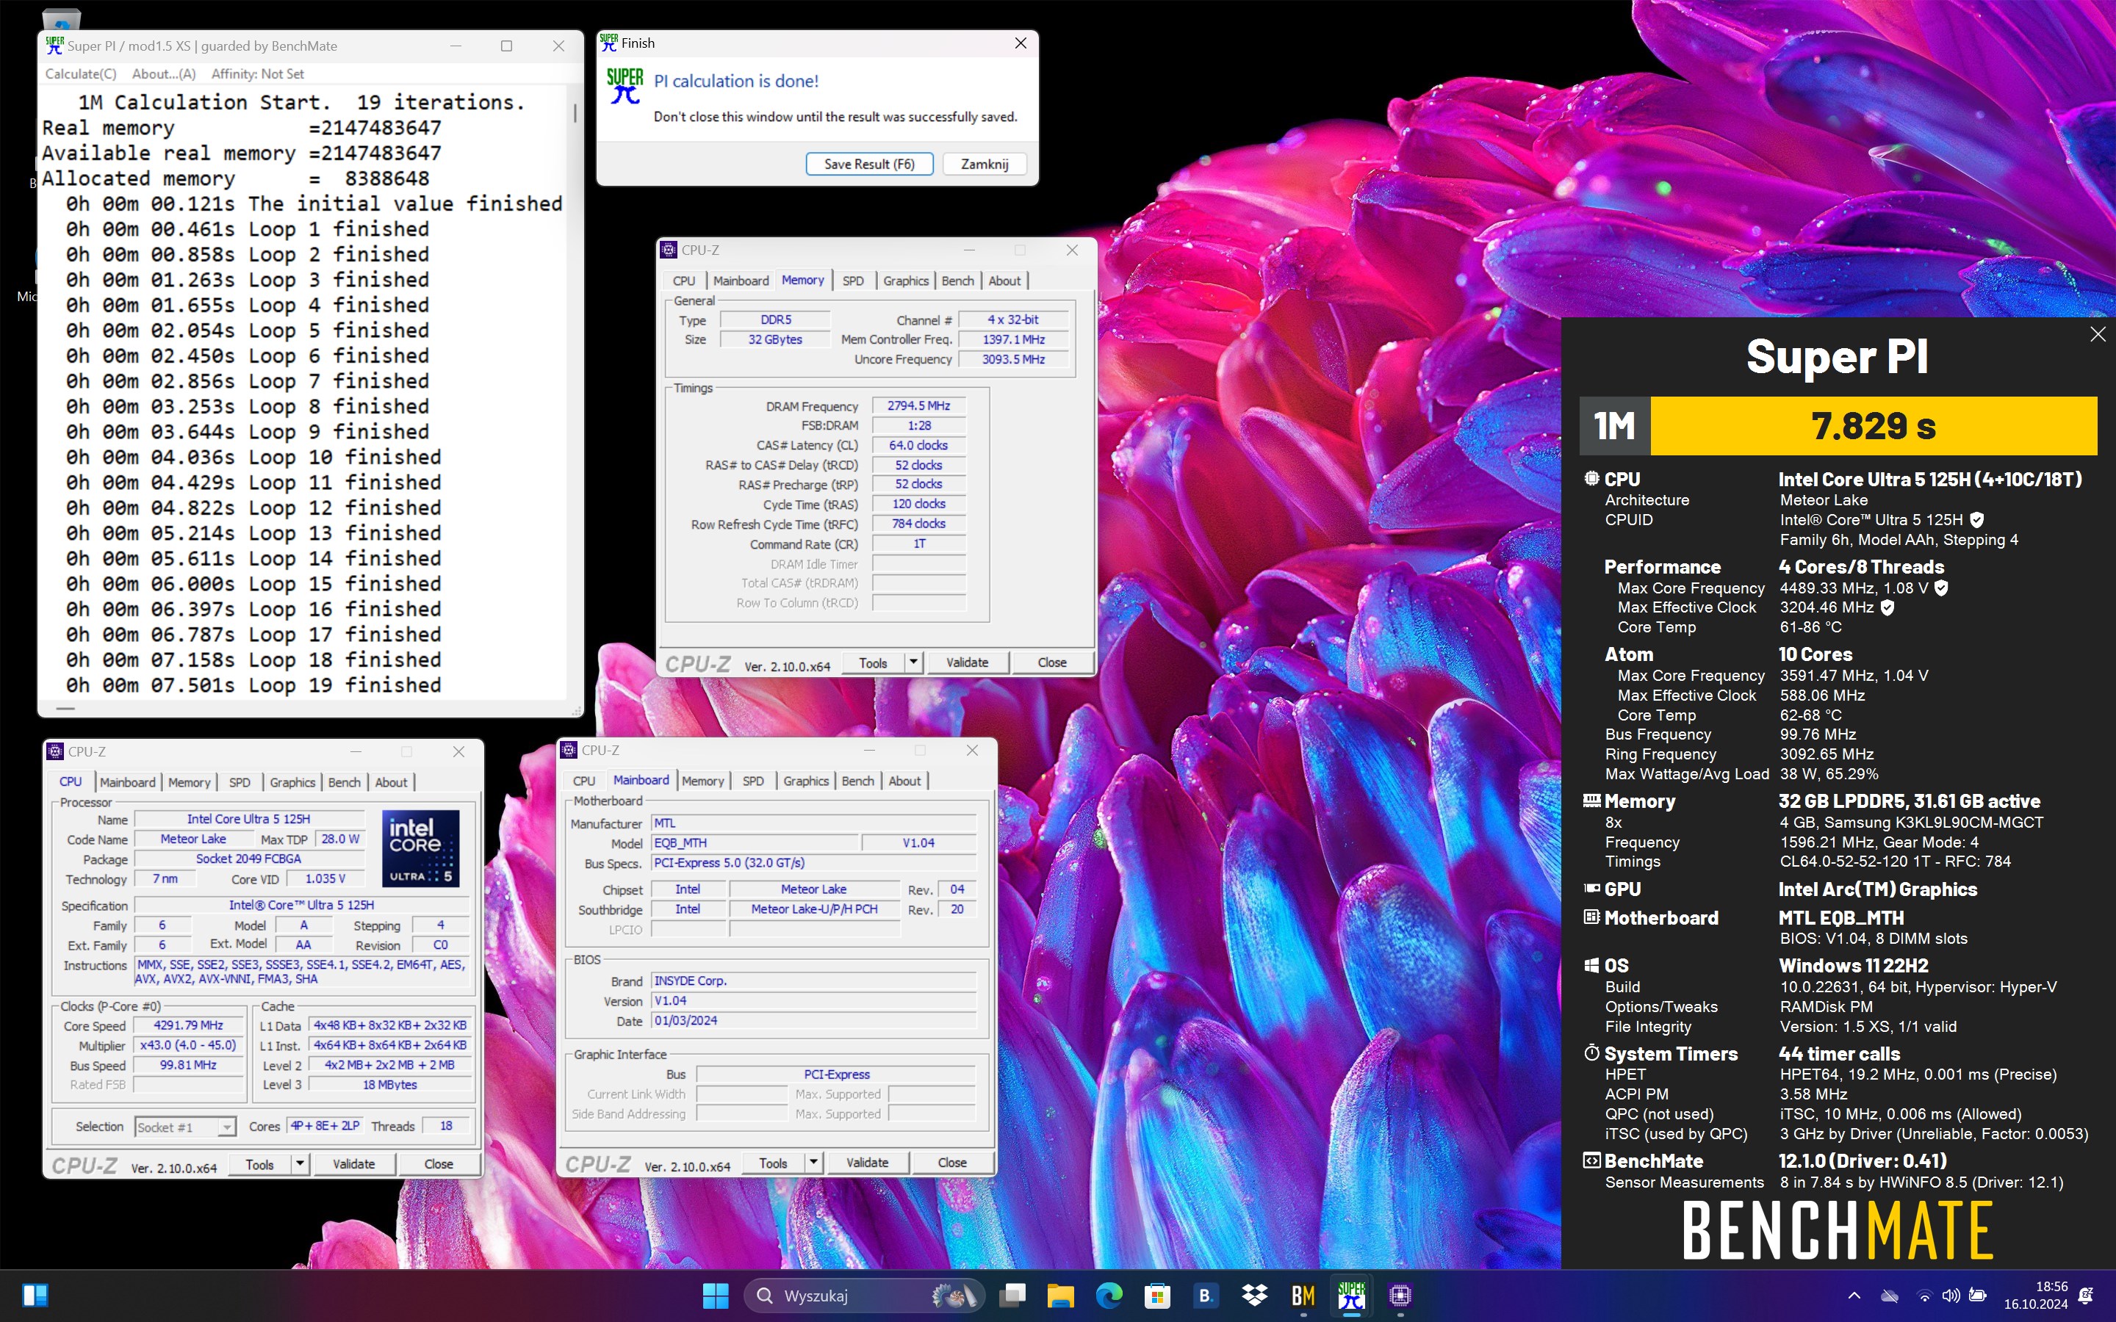Click the verified shield next to CPUID value
This screenshot has height=1322, width=2116.
coord(1977,519)
